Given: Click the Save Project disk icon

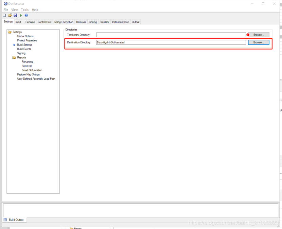Looking at the screenshot, I should point(16,15).
